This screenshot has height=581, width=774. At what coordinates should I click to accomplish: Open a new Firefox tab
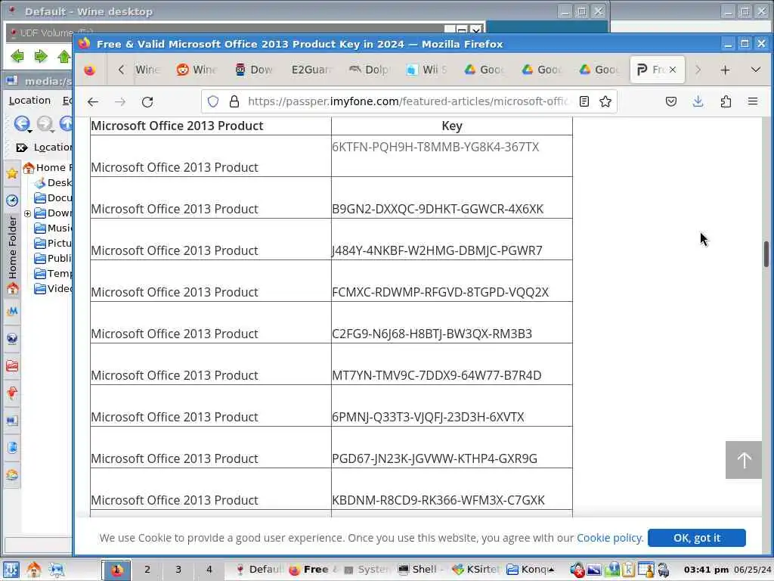pos(725,70)
